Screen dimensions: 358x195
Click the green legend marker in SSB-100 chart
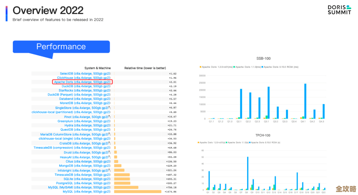point(234,67)
